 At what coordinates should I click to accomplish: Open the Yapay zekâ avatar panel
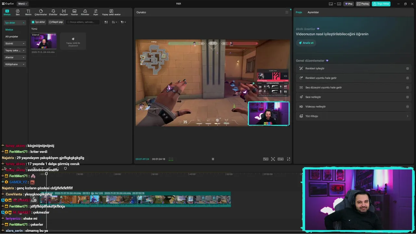(x=111, y=12)
